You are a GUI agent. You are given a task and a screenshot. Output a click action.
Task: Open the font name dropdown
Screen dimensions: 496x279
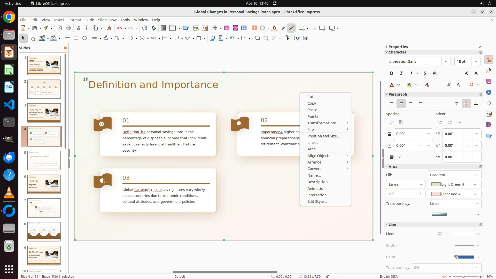click(446, 61)
